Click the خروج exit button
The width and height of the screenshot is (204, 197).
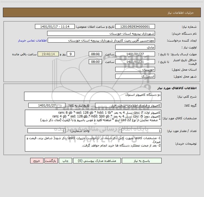point(37,161)
